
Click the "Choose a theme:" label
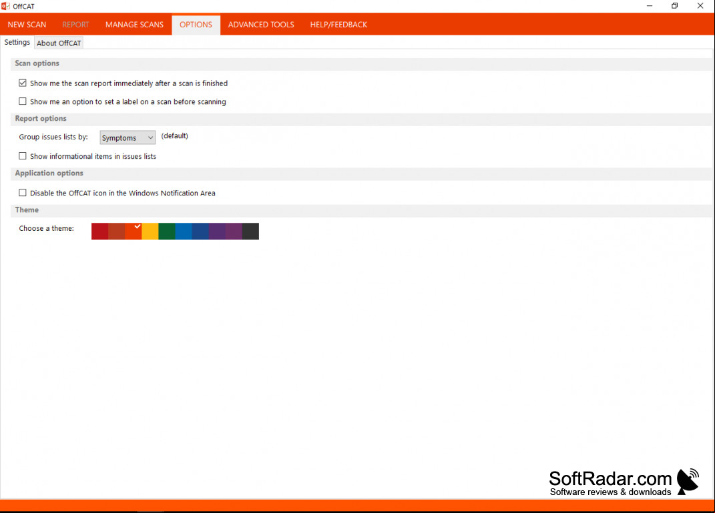point(47,228)
